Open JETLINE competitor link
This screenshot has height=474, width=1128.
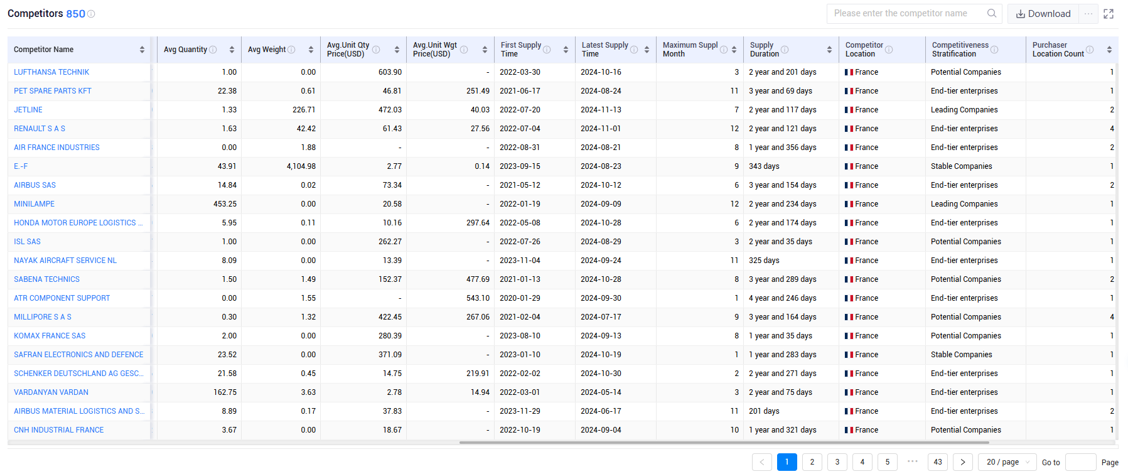[28, 110]
